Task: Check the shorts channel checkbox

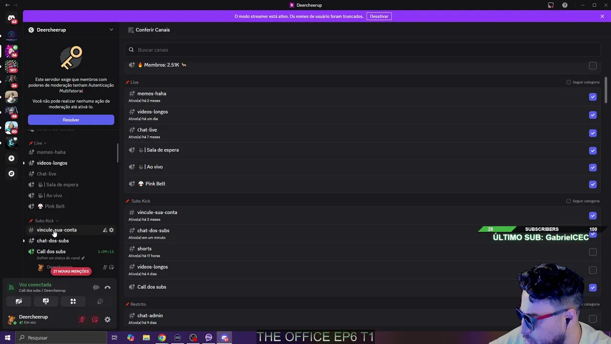Action: [x=593, y=252]
